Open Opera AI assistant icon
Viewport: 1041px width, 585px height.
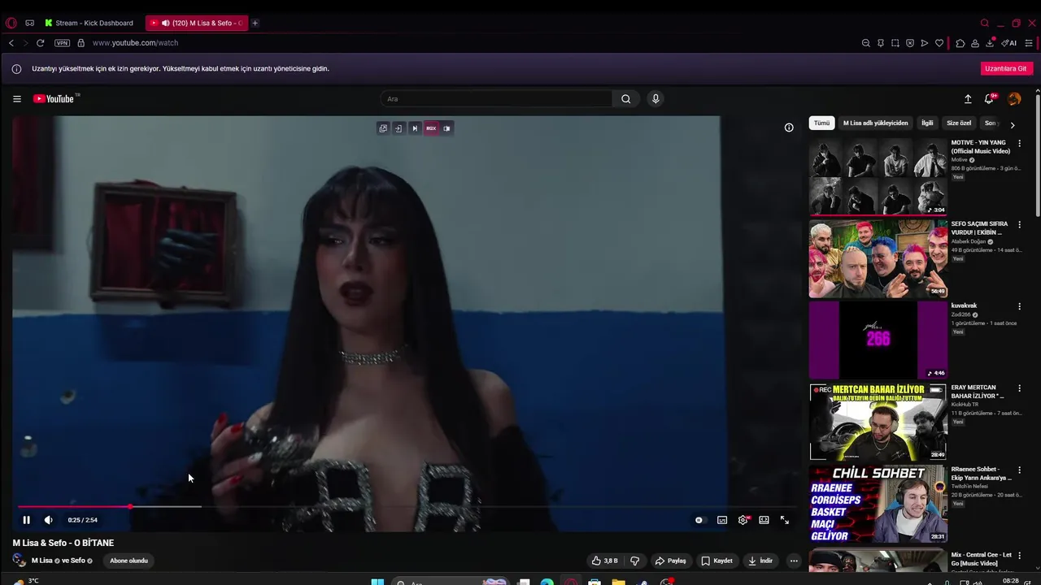tap(1009, 43)
